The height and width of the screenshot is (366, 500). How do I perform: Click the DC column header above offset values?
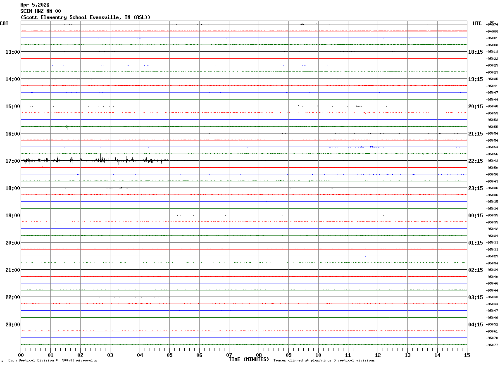tap(492, 22)
